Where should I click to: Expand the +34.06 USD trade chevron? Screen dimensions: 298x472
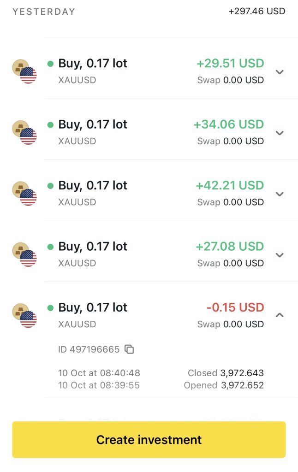pyautogui.click(x=279, y=133)
